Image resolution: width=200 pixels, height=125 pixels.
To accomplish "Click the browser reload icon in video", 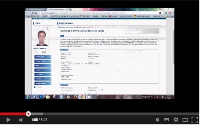I will coord(33,13).
